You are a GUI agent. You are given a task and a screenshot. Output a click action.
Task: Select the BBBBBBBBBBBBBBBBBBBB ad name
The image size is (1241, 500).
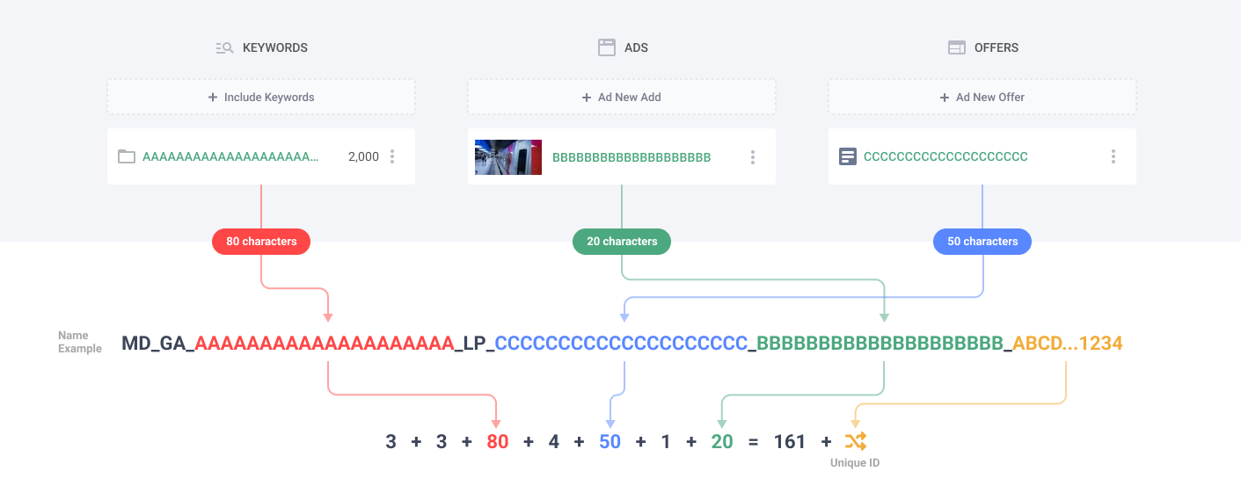(631, 157)
